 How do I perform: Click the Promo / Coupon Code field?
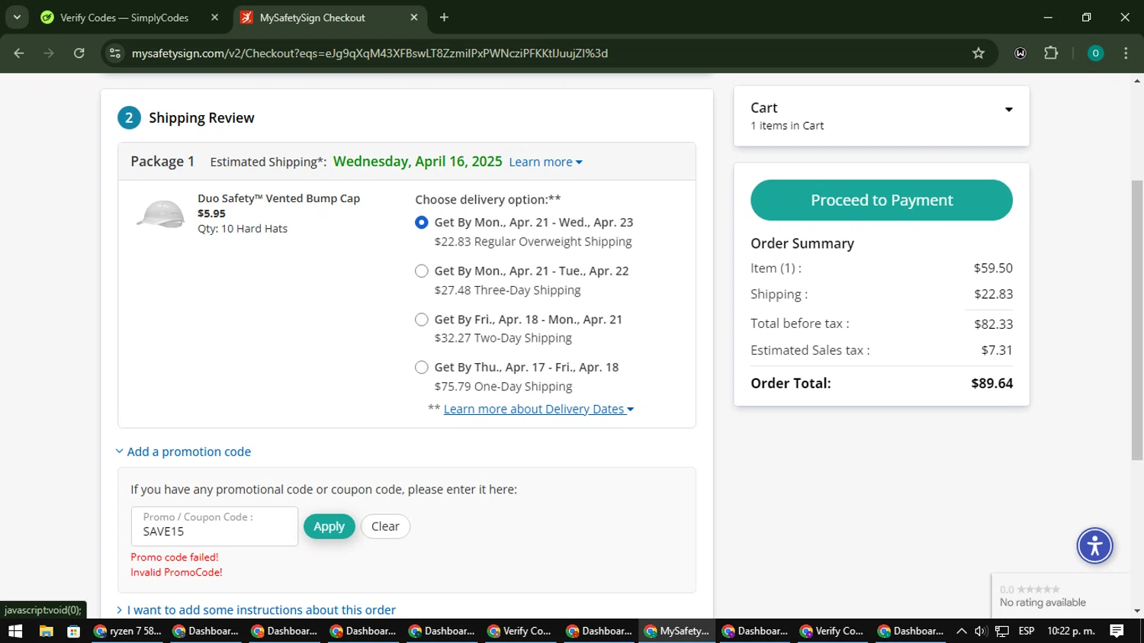click(x=214, y=526)
